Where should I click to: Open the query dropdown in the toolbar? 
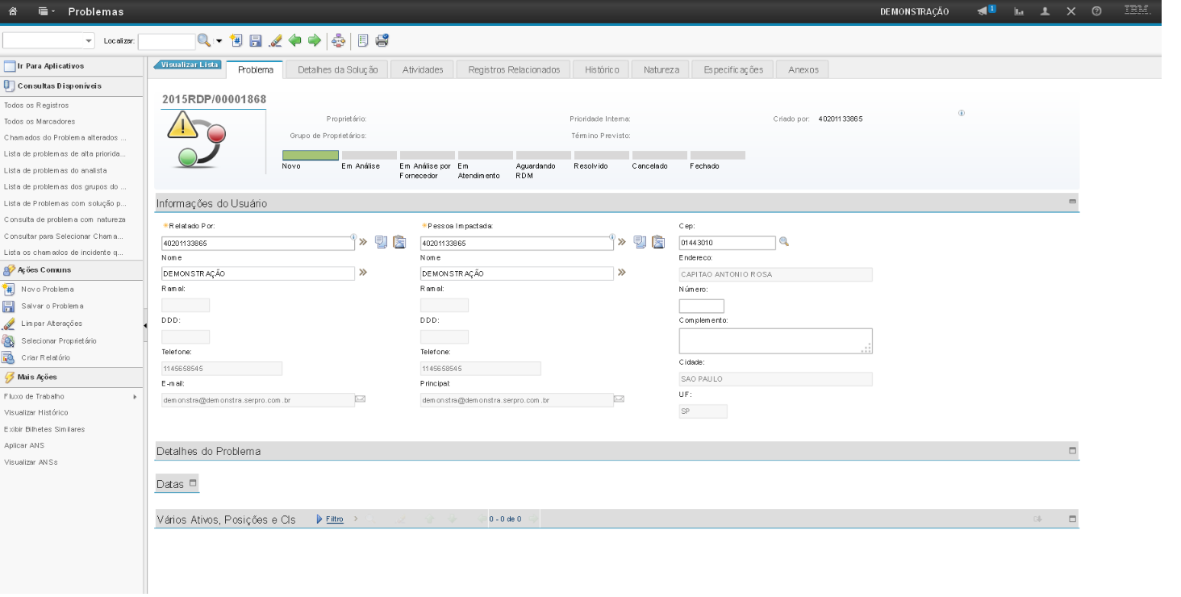(x=89, y=41)
